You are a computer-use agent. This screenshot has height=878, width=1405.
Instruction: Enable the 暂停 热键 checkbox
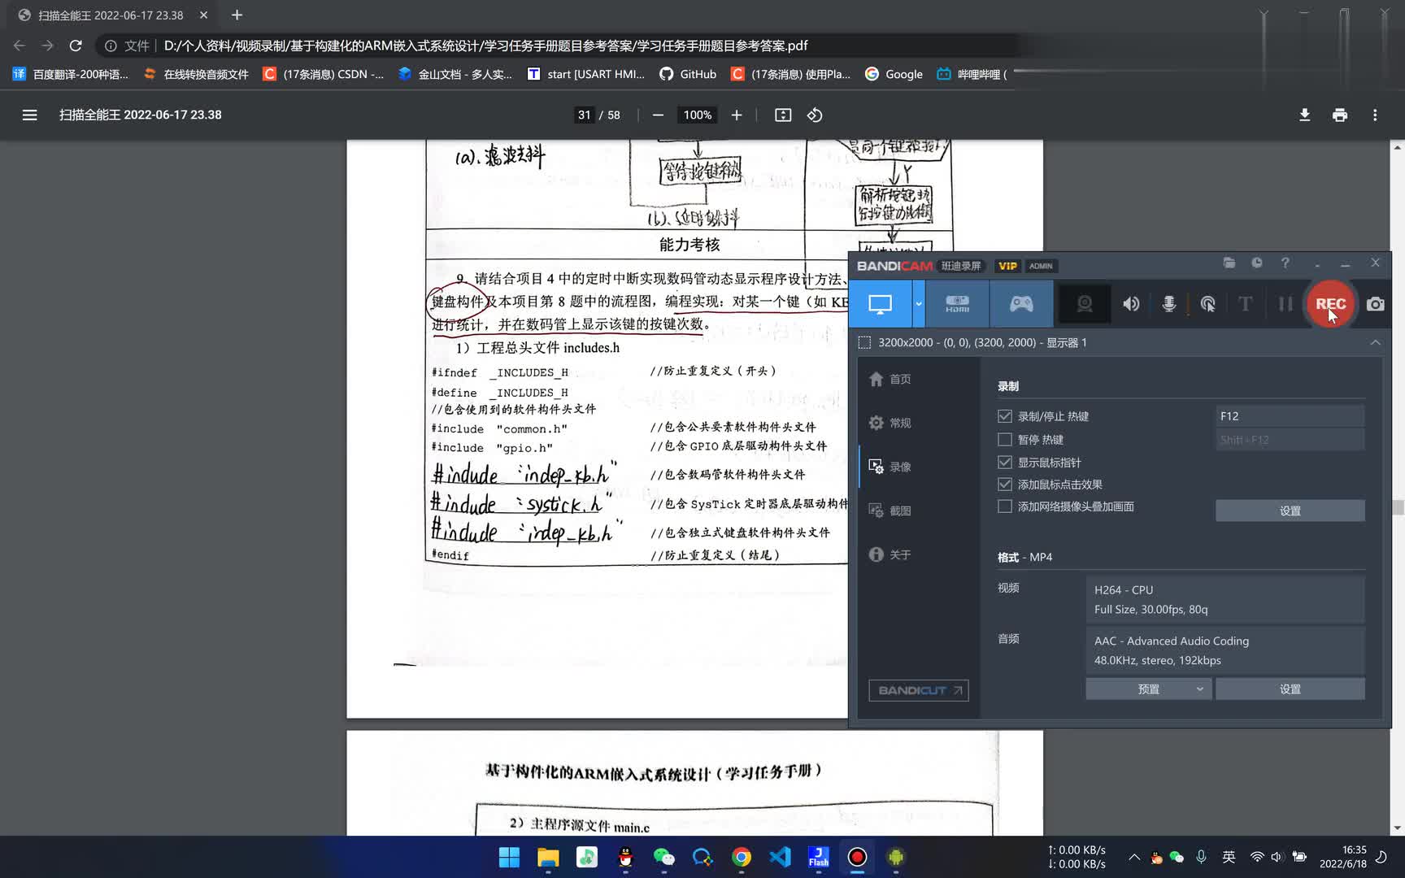[1005, 440]
